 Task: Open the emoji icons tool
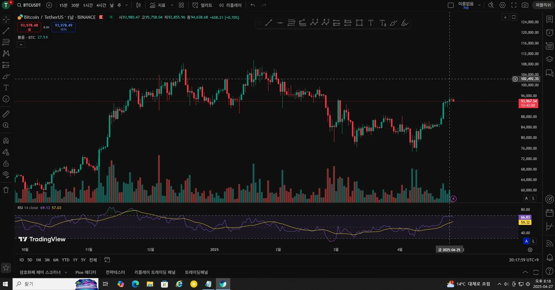pyautogui.click(x=6, y=99)
